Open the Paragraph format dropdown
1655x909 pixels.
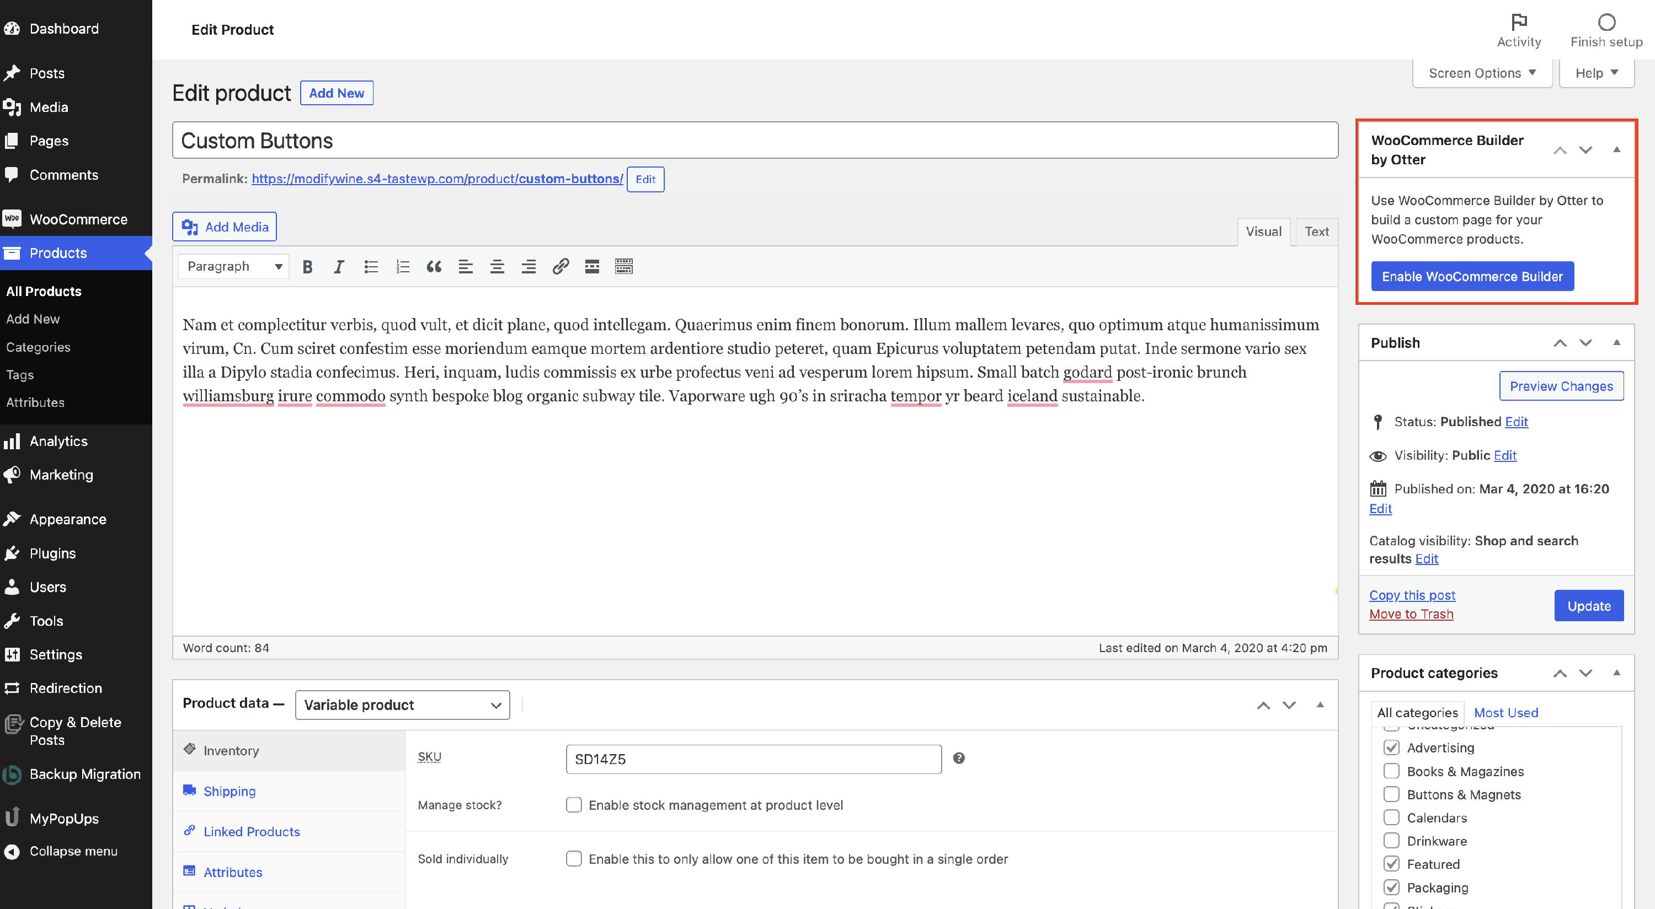point(234,266)
